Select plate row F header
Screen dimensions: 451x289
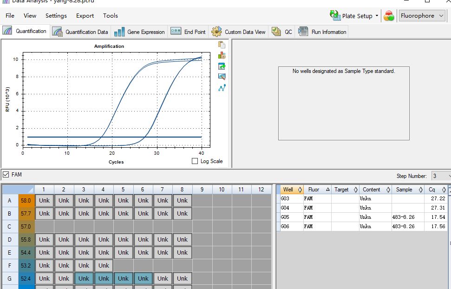pyautogui.click(x=9, y=265)
